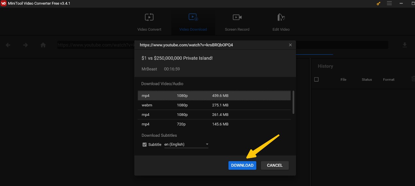
Task: Close the download dialog
Action: 290,45
